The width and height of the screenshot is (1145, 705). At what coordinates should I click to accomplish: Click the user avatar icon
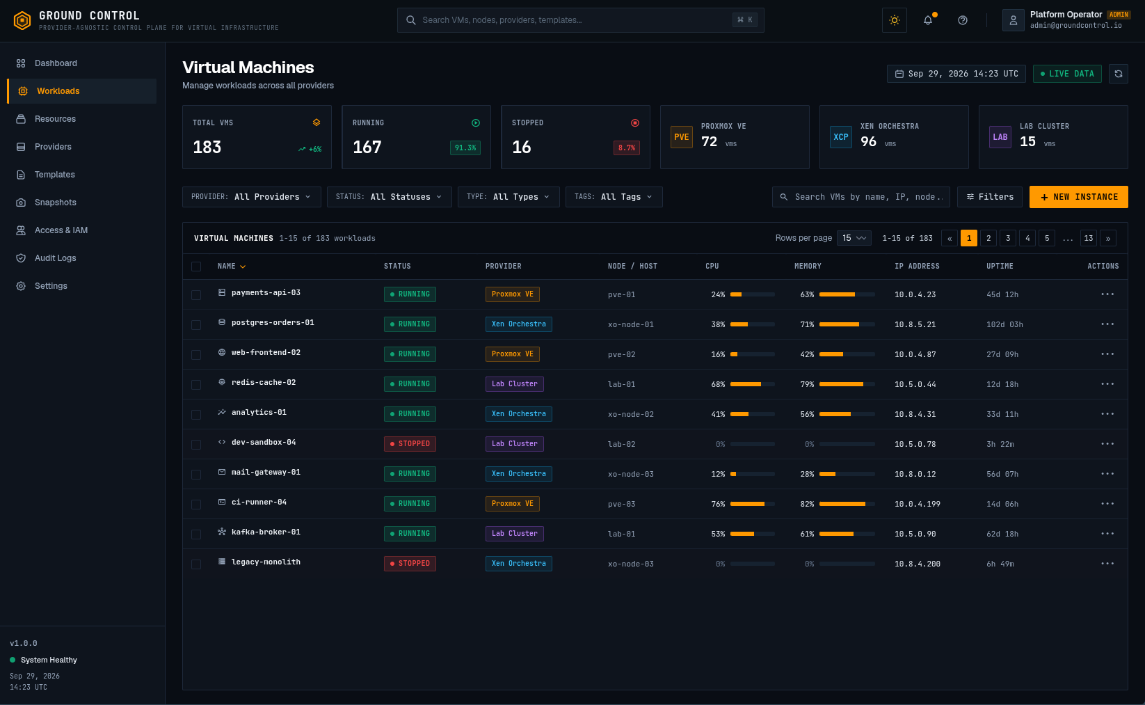[x=1014, y=20]
